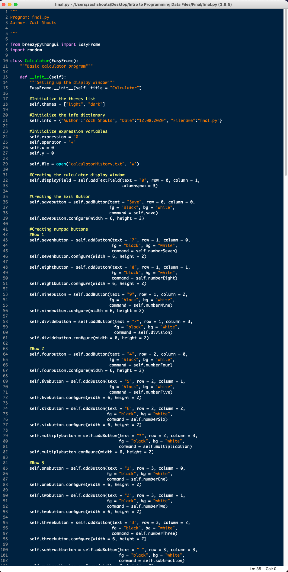Click the 'command = self.subtraction)' line
The image size is (288, 572).
(152, 561)
